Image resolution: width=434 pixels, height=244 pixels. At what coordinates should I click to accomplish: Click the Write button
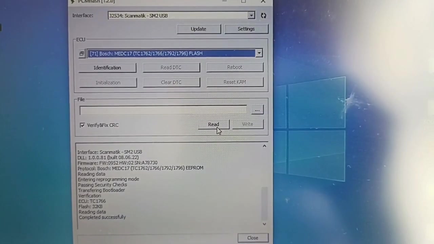pyautogui.click(x=248, y=124)
